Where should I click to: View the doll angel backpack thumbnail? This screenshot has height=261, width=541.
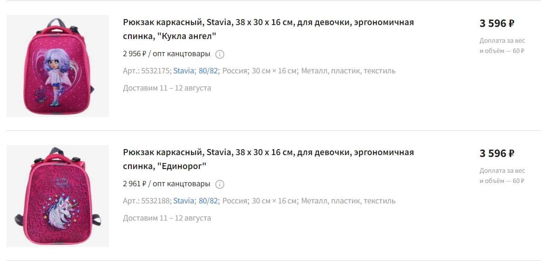click(x=58, y=66)
